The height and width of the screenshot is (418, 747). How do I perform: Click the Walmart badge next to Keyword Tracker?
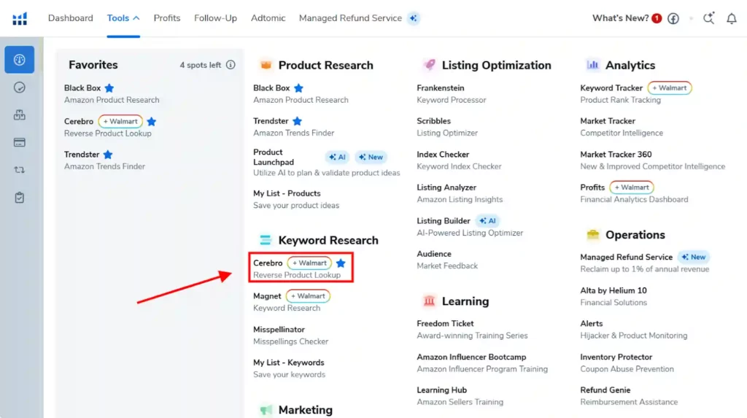point(670,88)
